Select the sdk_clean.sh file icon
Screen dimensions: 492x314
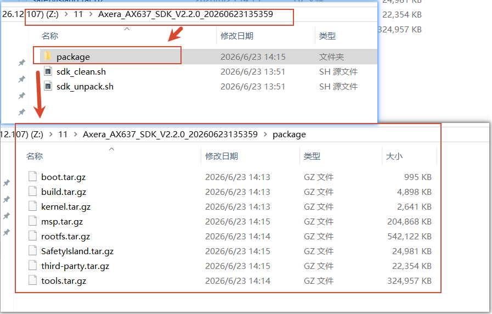(x=48, y=71)
